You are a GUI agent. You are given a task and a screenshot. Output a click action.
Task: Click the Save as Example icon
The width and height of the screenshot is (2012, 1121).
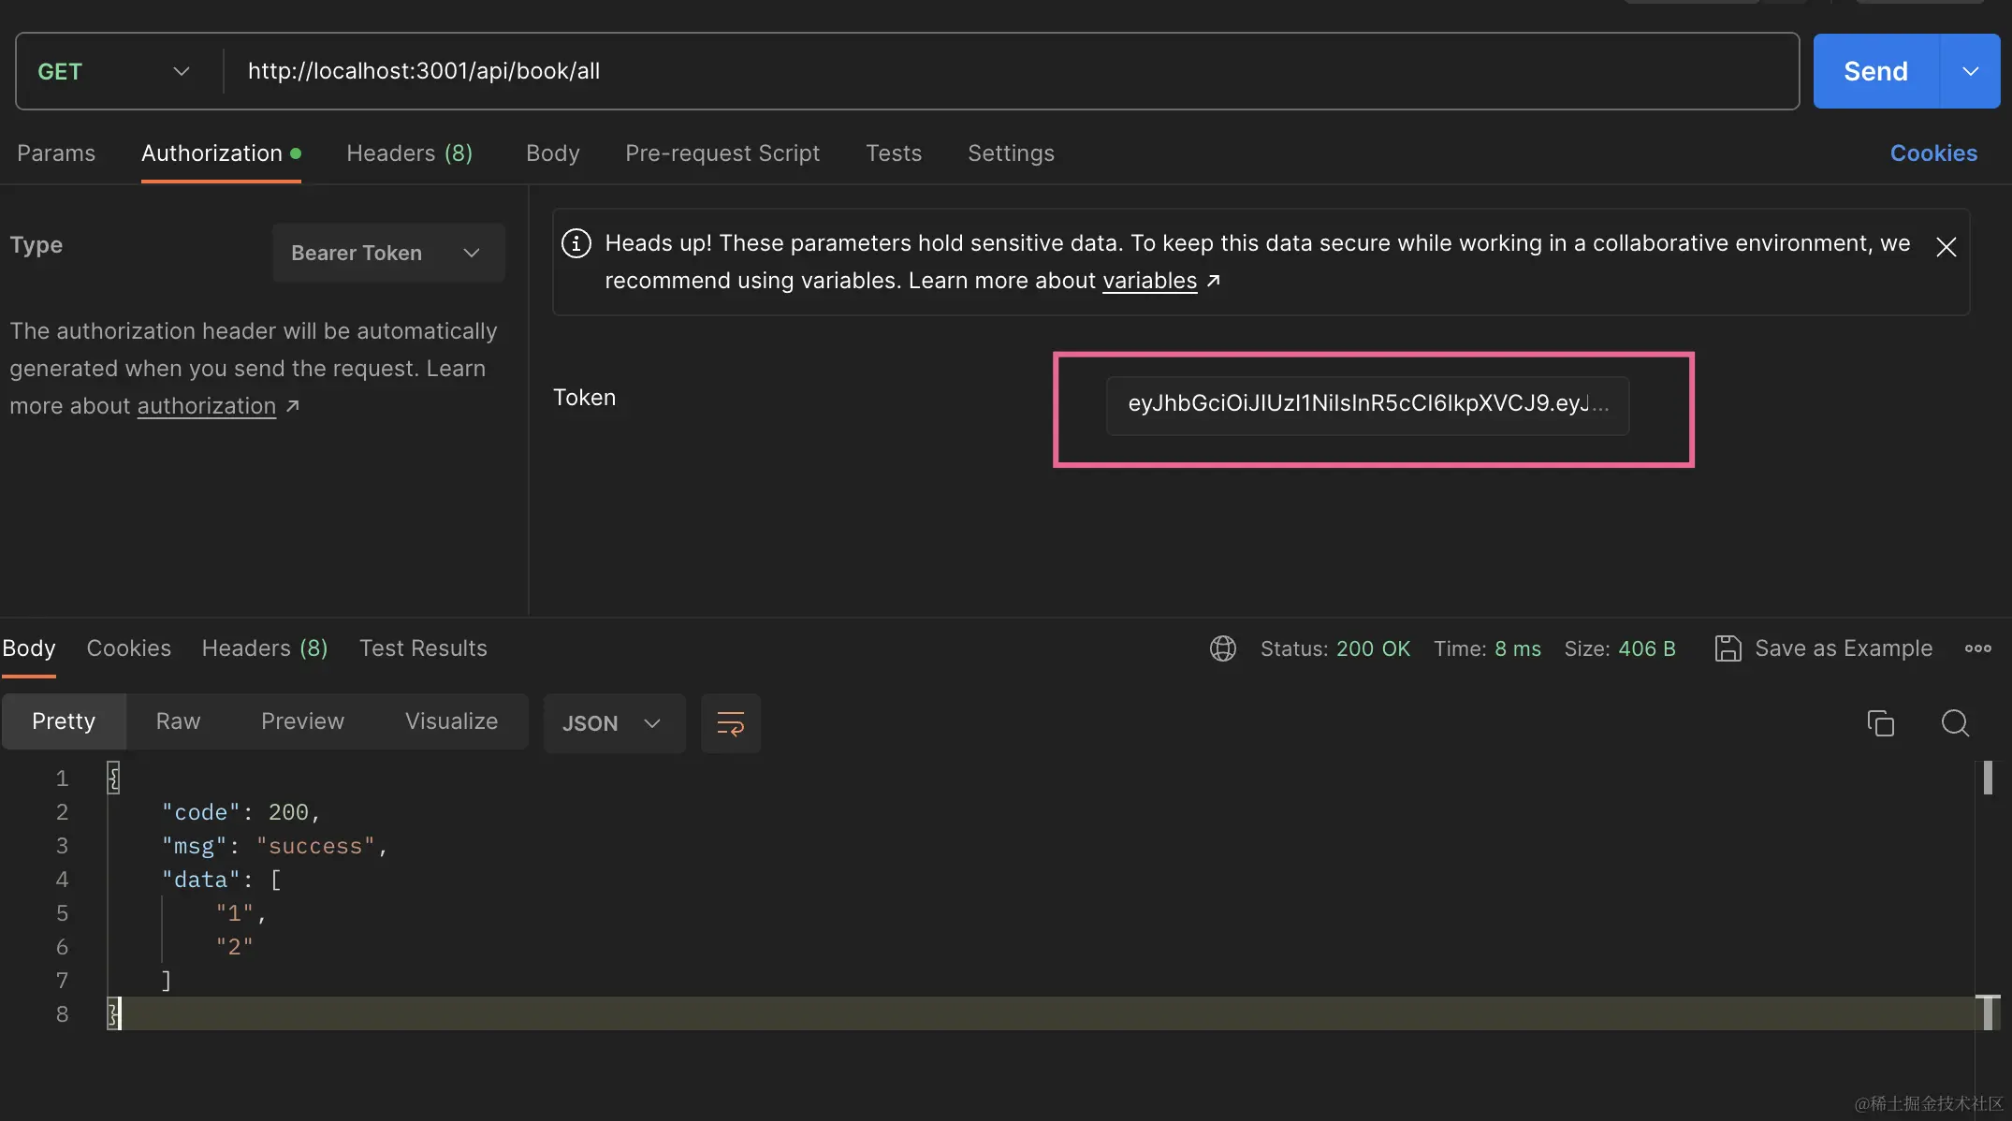click(1728, 648)
